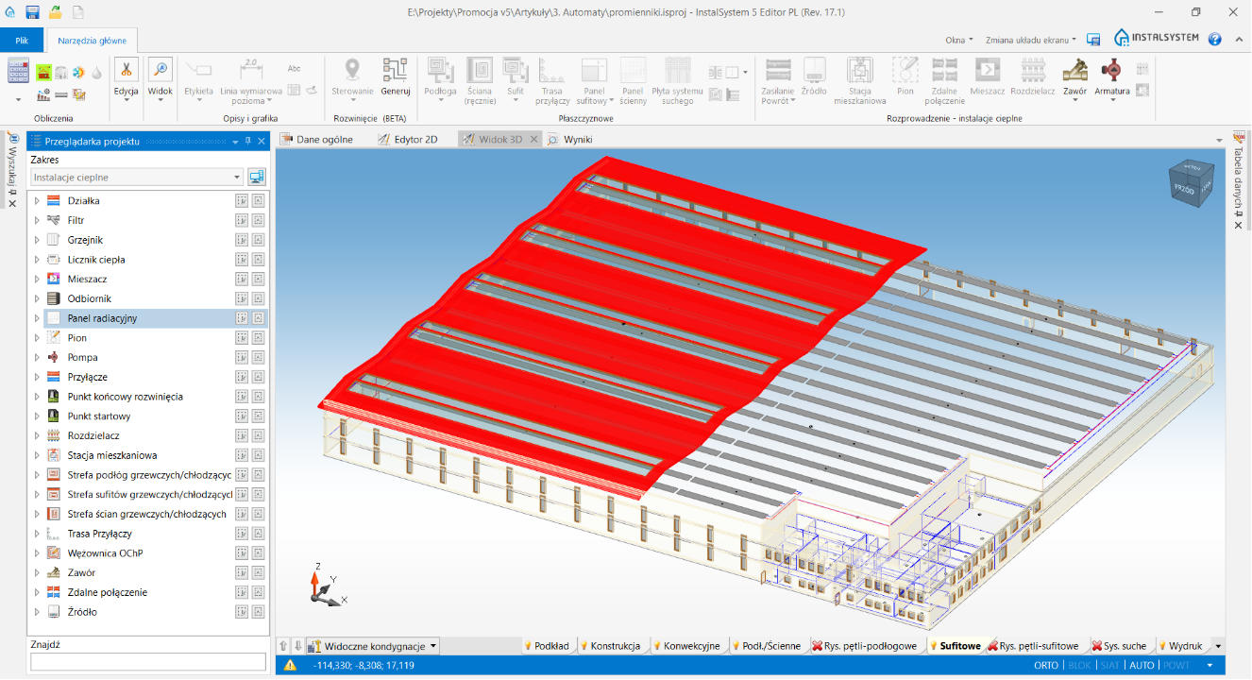Insert a Zdalne połączenie

pos(945,80)
